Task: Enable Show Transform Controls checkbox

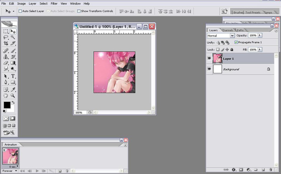Action: click(79, 11)
